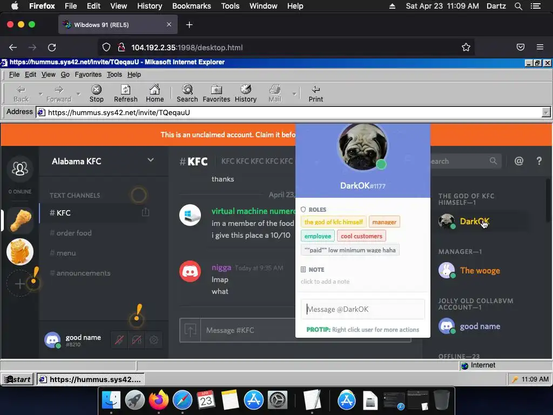Open the Favorites menu in IE menu bar
553x415 pixels.
tap(88, 75)
